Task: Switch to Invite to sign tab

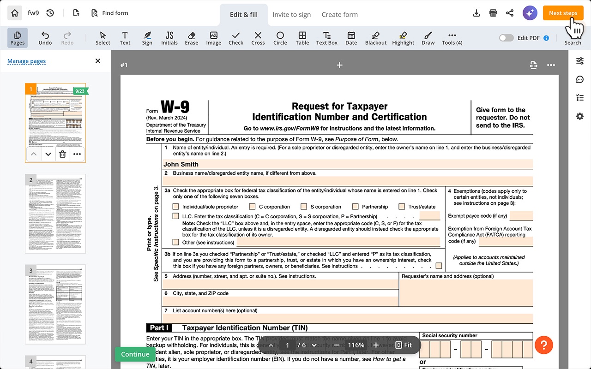Action: point(291,14)
